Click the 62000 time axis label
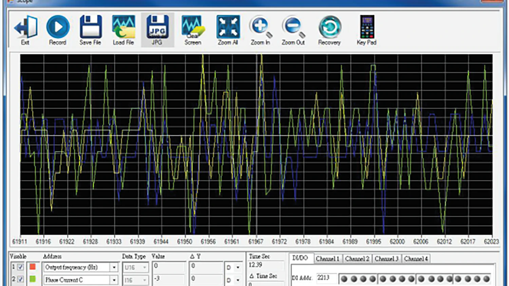509x286 pixels. (x=397, y=242)
